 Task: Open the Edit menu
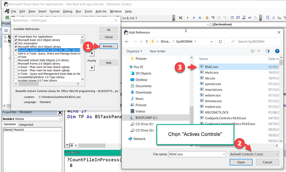pos(22,11)
